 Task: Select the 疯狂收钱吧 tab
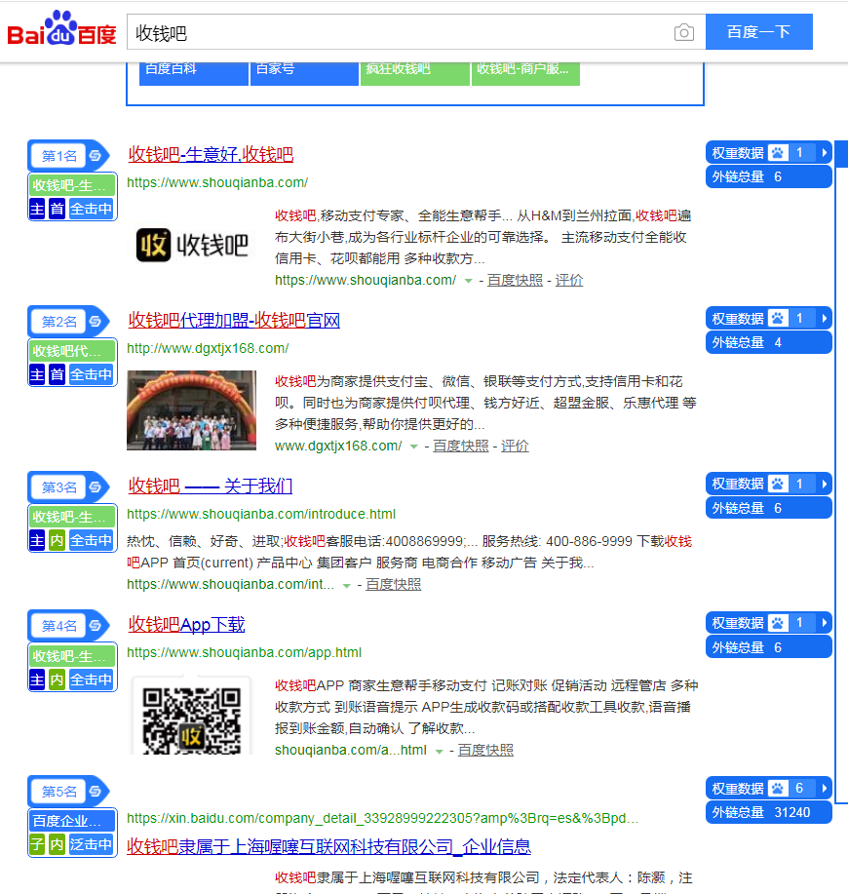[x=415, y=73]
